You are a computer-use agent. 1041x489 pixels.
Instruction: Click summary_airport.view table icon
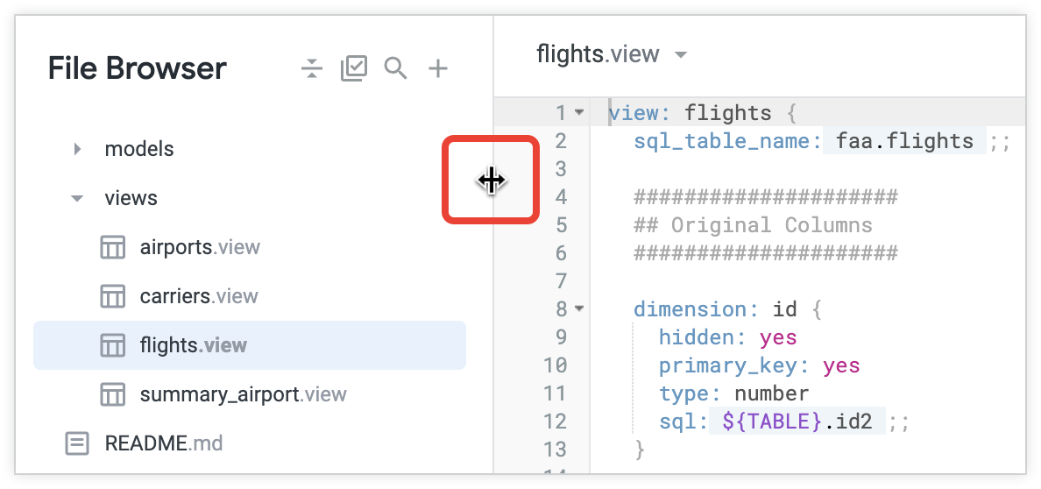[112, 394]
